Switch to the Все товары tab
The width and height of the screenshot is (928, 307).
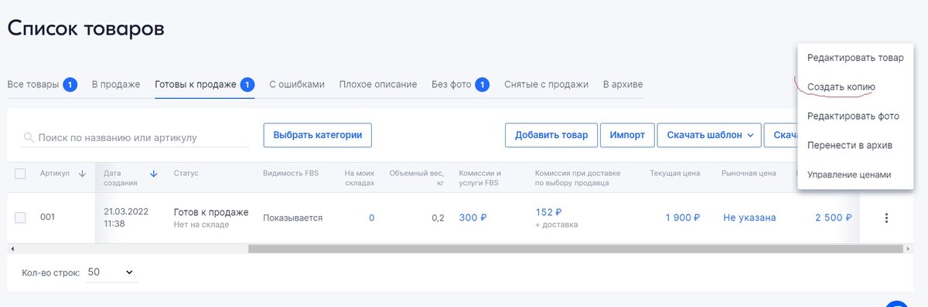pos(42,84)
